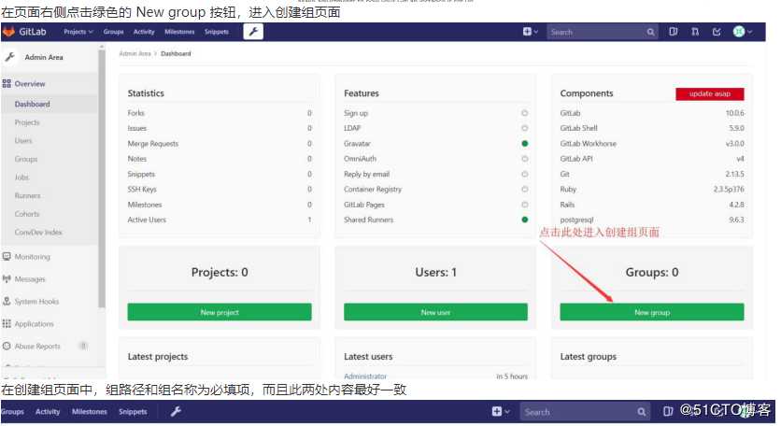Click the Messages broadcast icon in sidebar

7,279
